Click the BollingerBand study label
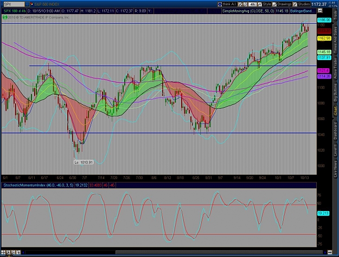The height and width of the screenshot is (257, 339). point(302,11)
